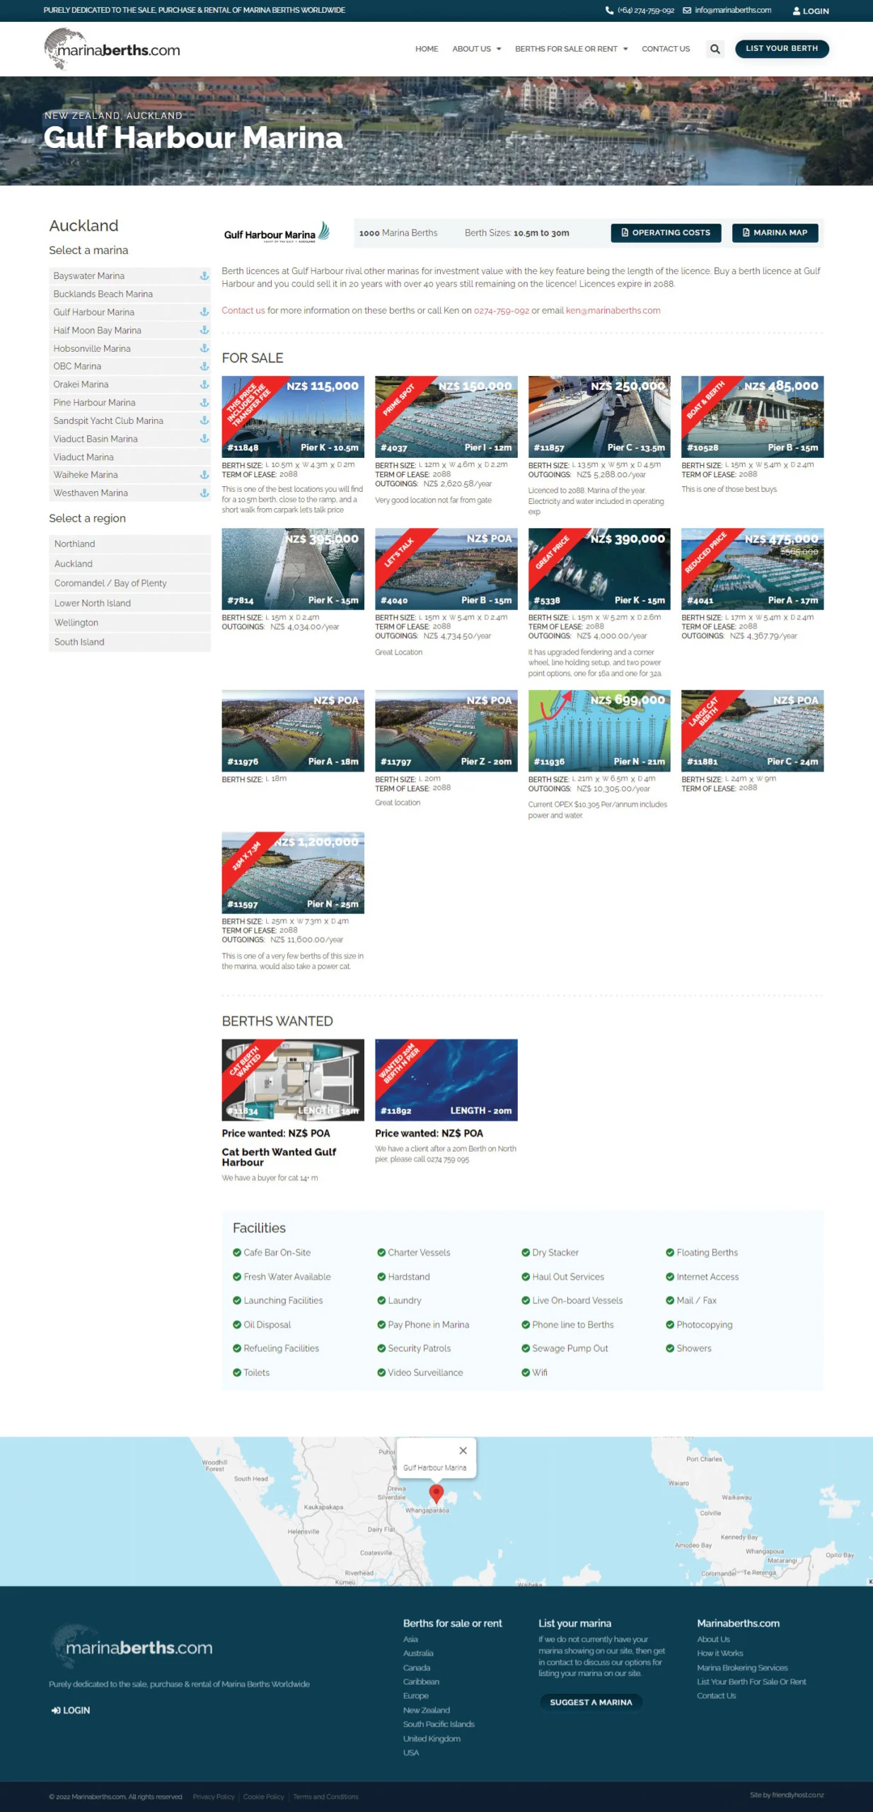
Task: Click anchor icon beside Viaduct Basin Marina
Action: [x=204, y=439]
